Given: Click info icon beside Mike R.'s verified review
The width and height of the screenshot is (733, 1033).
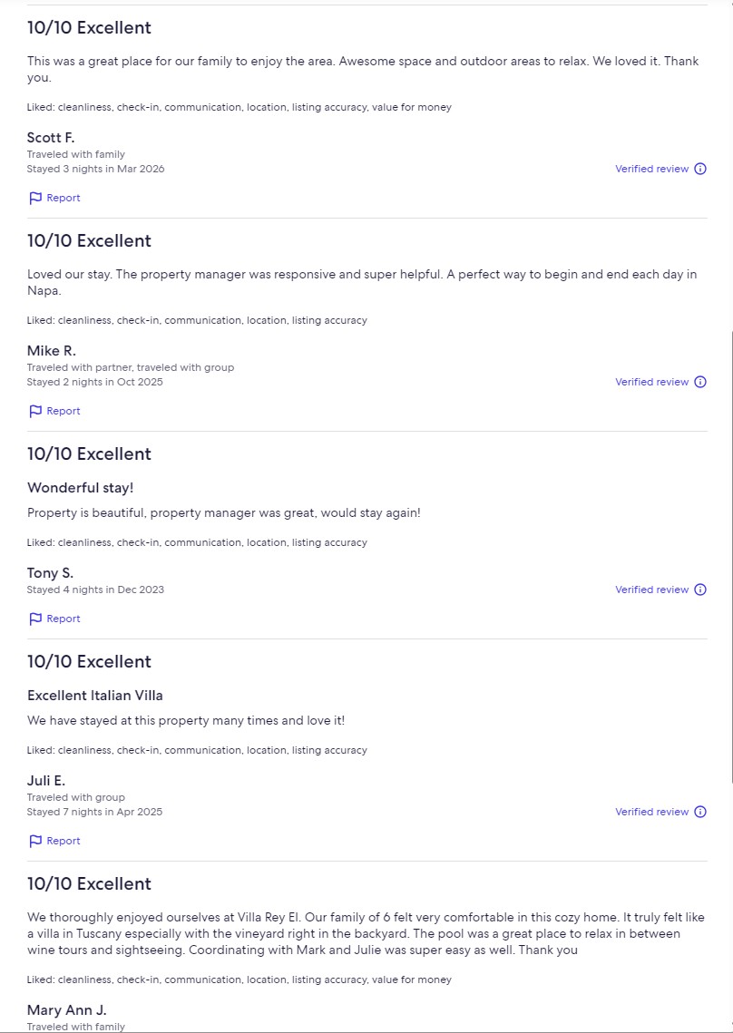Looking at the screenshot, I should (x=700, y=382).
